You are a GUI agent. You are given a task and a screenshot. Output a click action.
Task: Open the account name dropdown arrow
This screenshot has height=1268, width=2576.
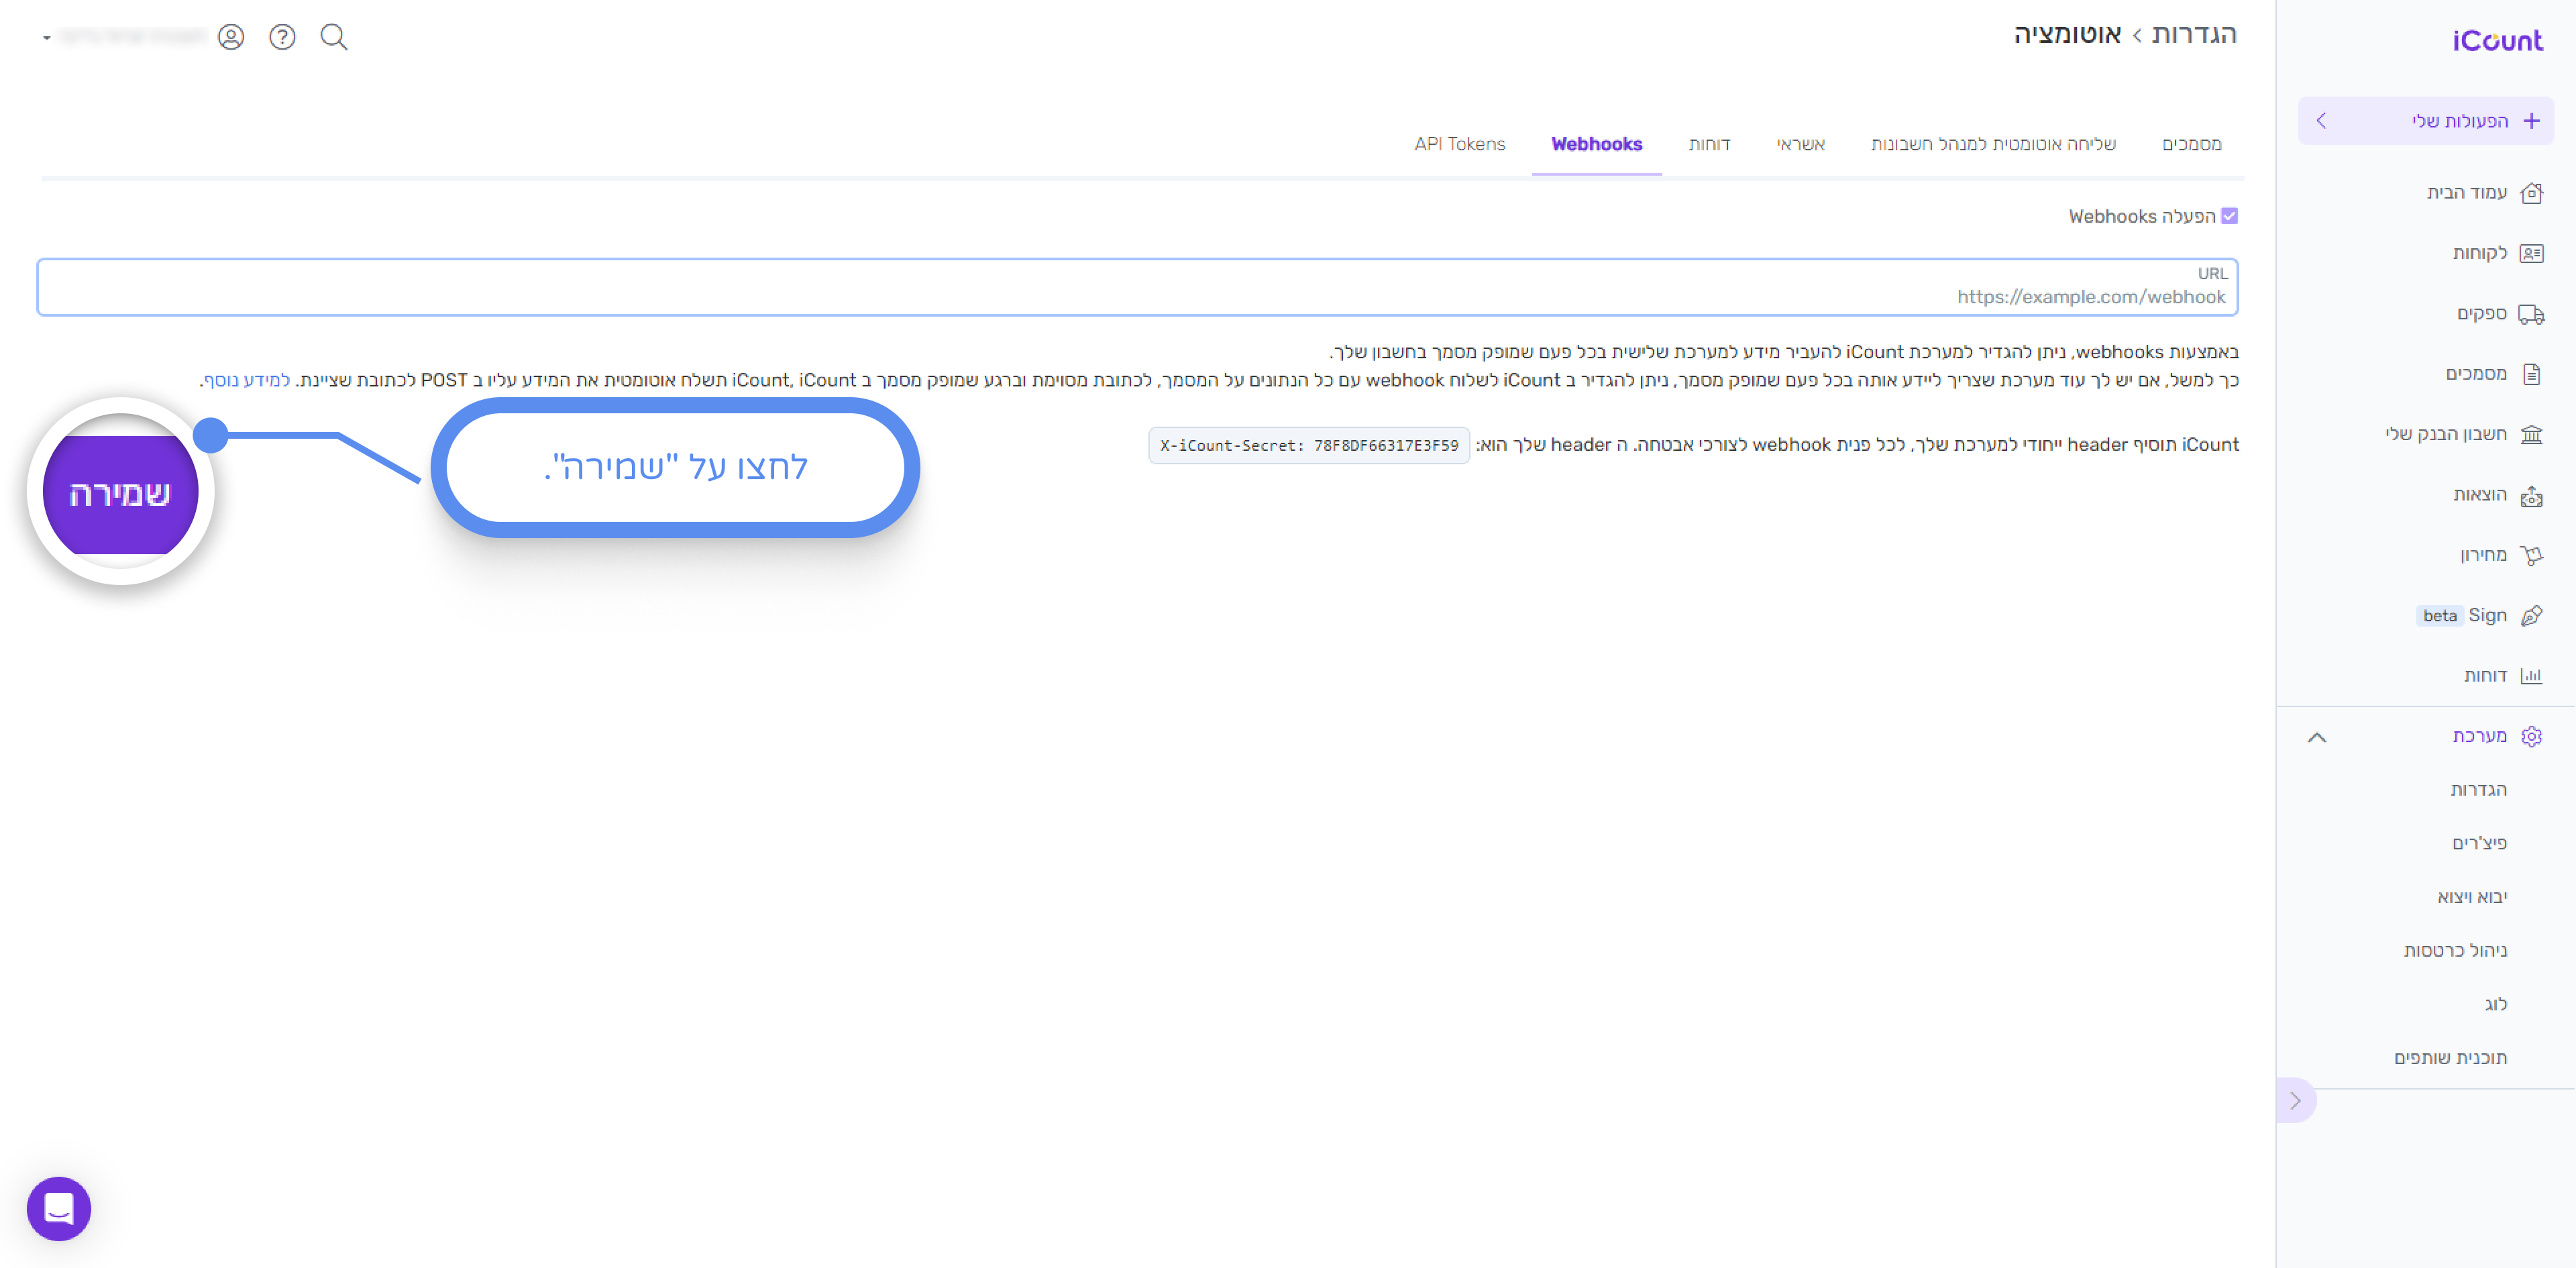point(47,38)
